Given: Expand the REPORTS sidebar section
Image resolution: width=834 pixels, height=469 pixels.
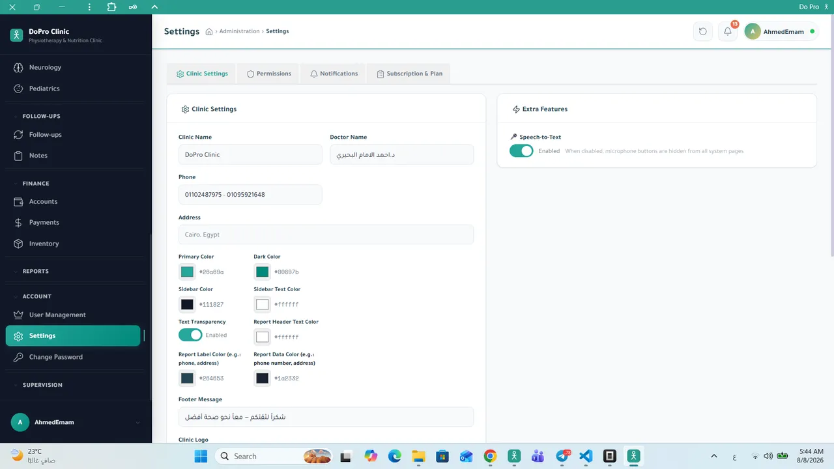Looking at the screenshot, I should point(35,271).
